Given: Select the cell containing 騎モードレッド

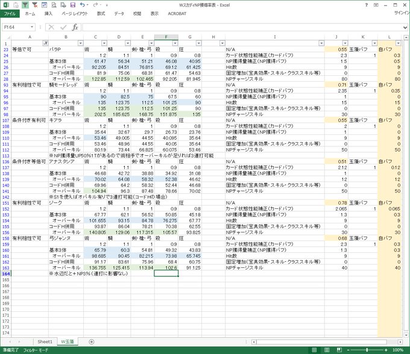Looking at the screenshot, I should coord(66,85).
